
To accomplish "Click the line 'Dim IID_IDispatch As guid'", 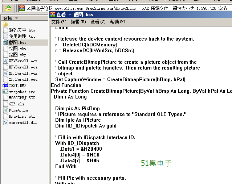I will point(86,126).
